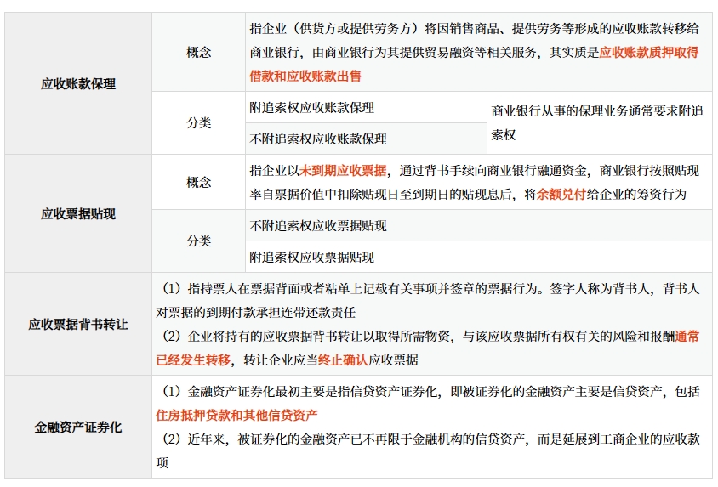
Task: Click the 应收账款保理 row header cell
Action: (78, 84)
